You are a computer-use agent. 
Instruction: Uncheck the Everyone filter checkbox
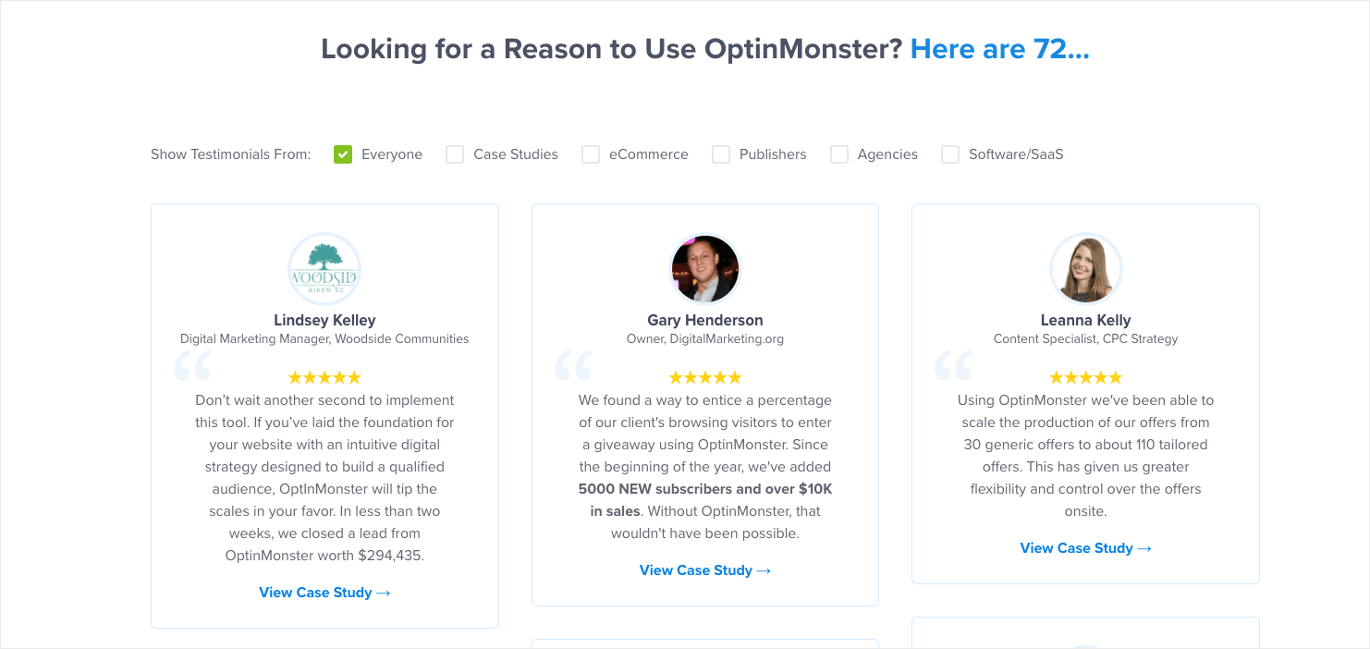pyautogui.click(x=343, y=154)
